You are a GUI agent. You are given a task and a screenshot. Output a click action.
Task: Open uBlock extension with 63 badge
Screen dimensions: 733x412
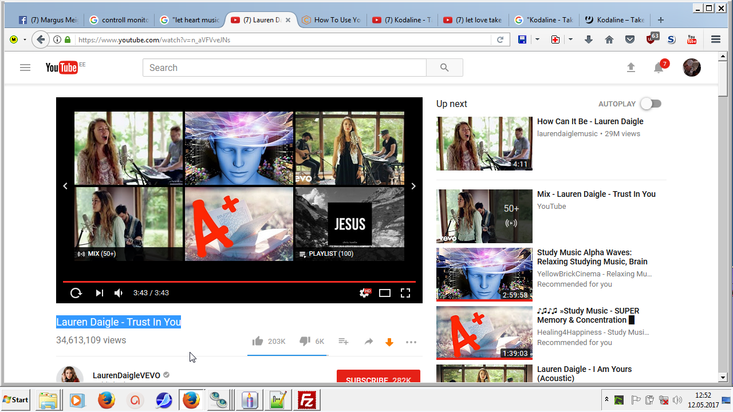[652, 38]
